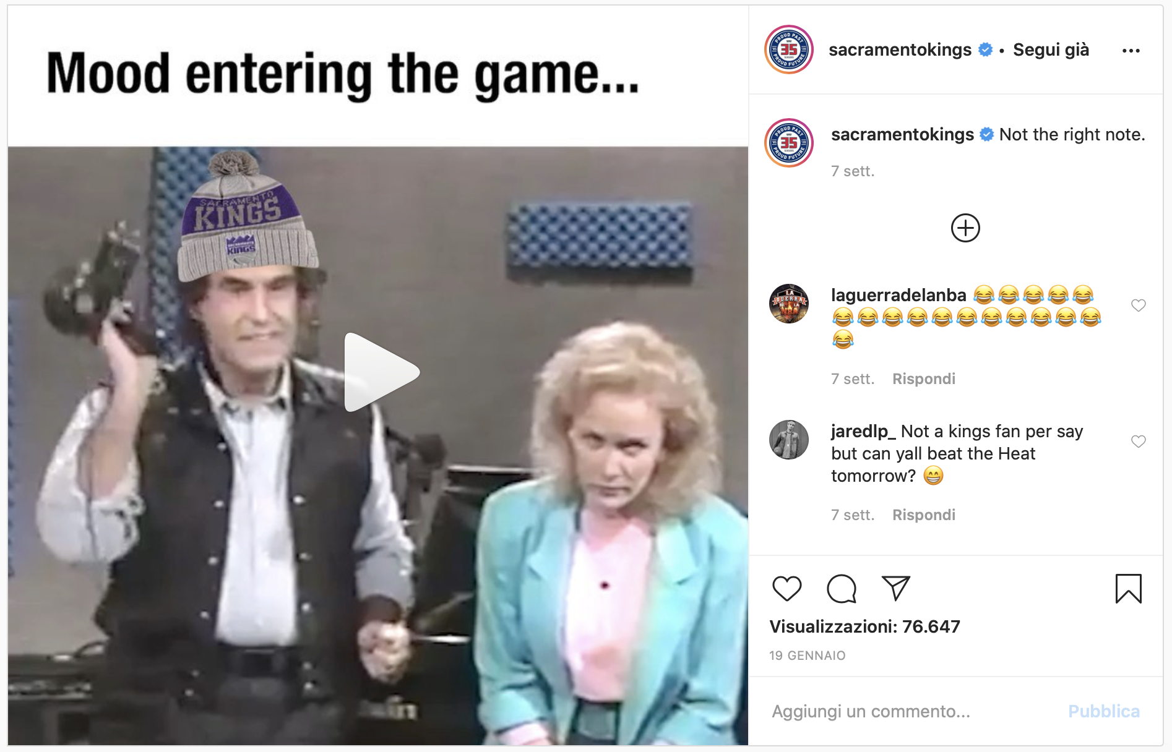The width and height of the screenshot is (1172, 752).
Task: Click the Segui già following button
Action: coord(1051,49)
